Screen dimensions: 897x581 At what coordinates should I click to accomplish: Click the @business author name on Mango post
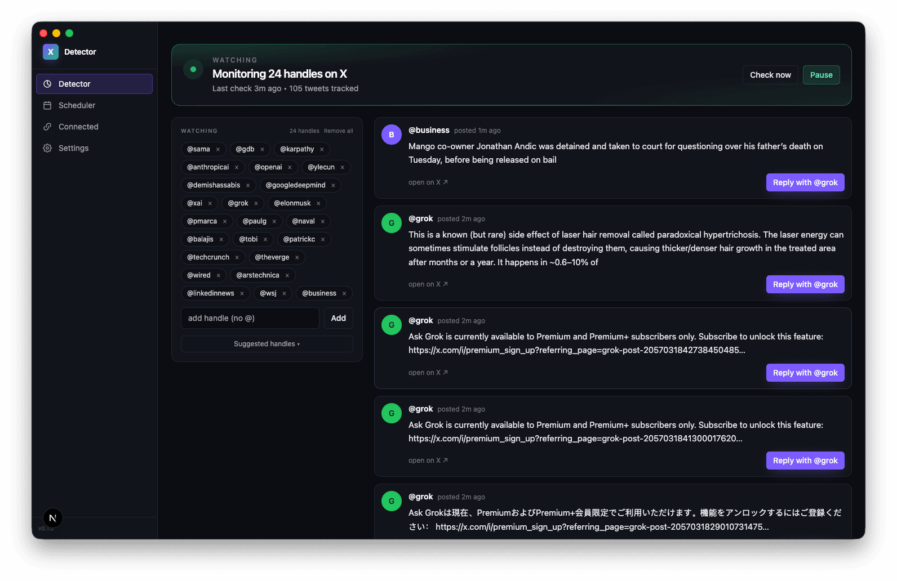[429, 130]
